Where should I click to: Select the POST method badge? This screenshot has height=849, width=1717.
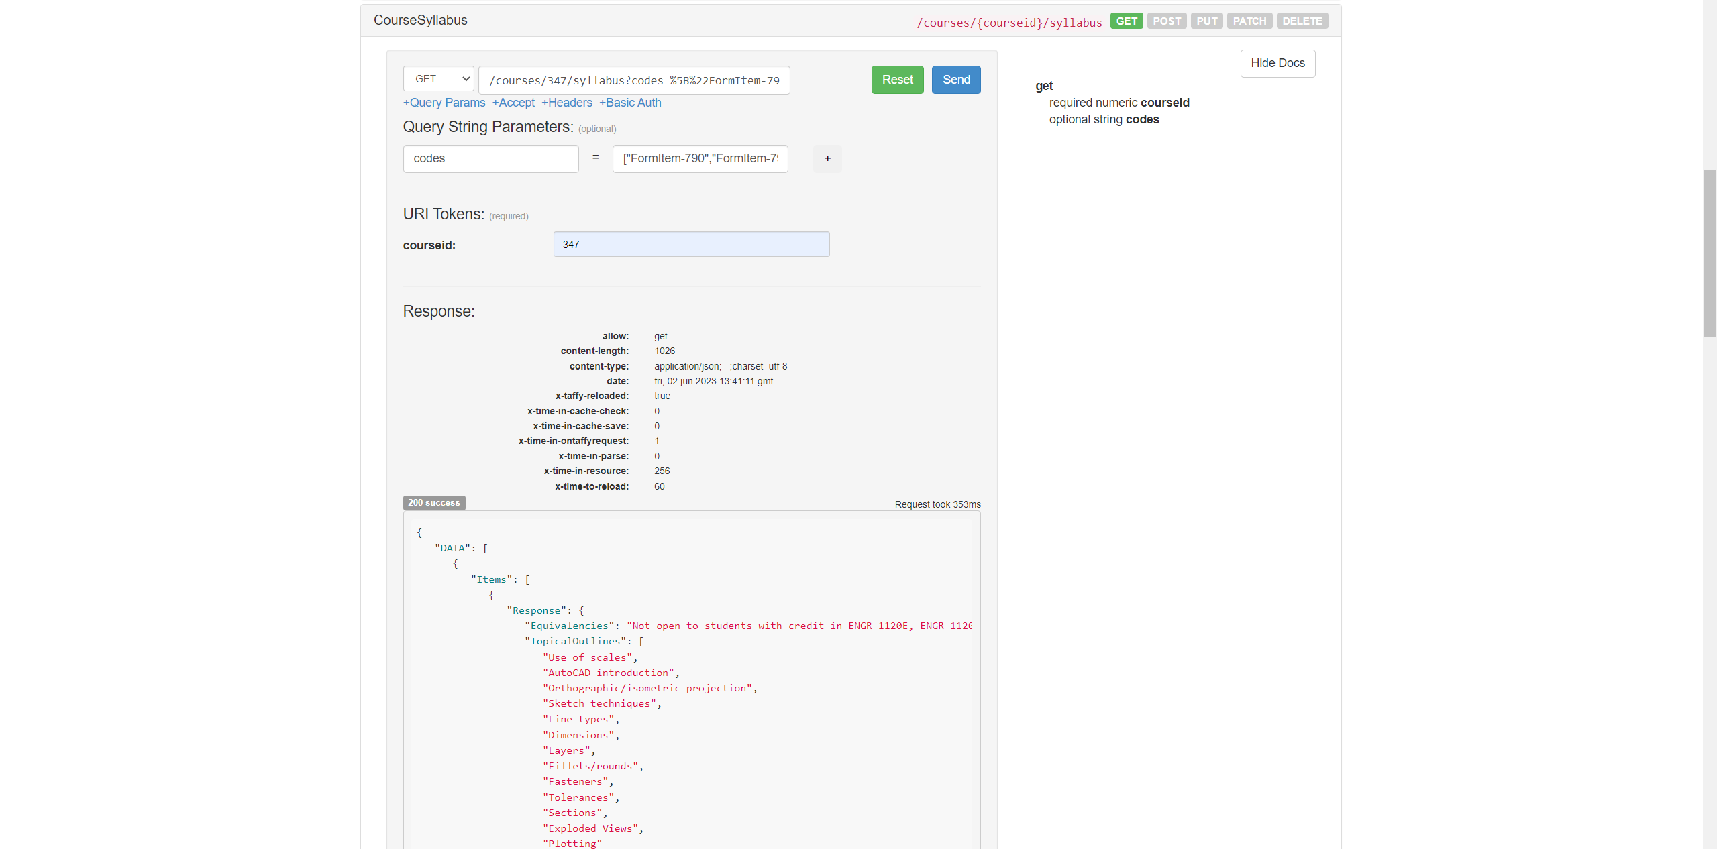click(1166, 21)
